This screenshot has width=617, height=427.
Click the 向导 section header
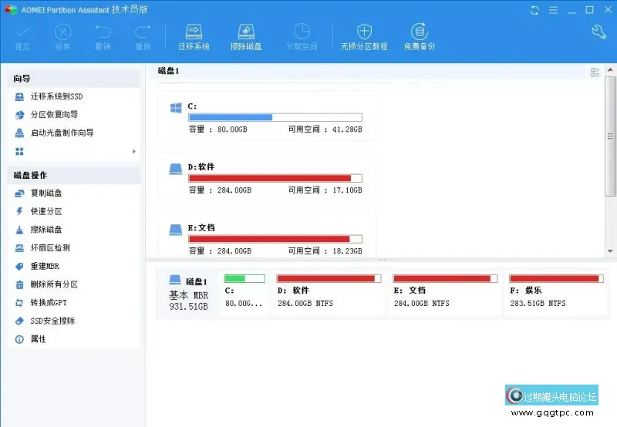pyautogui.click(x=74, y=79)
